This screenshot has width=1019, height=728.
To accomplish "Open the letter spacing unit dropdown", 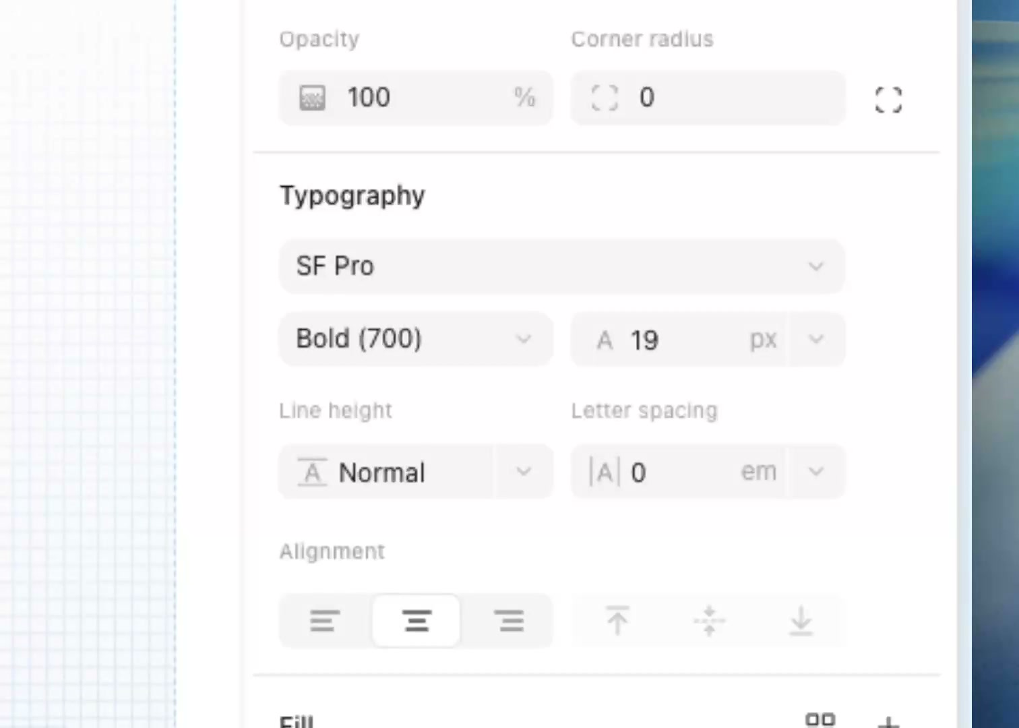I will (816, 471).
